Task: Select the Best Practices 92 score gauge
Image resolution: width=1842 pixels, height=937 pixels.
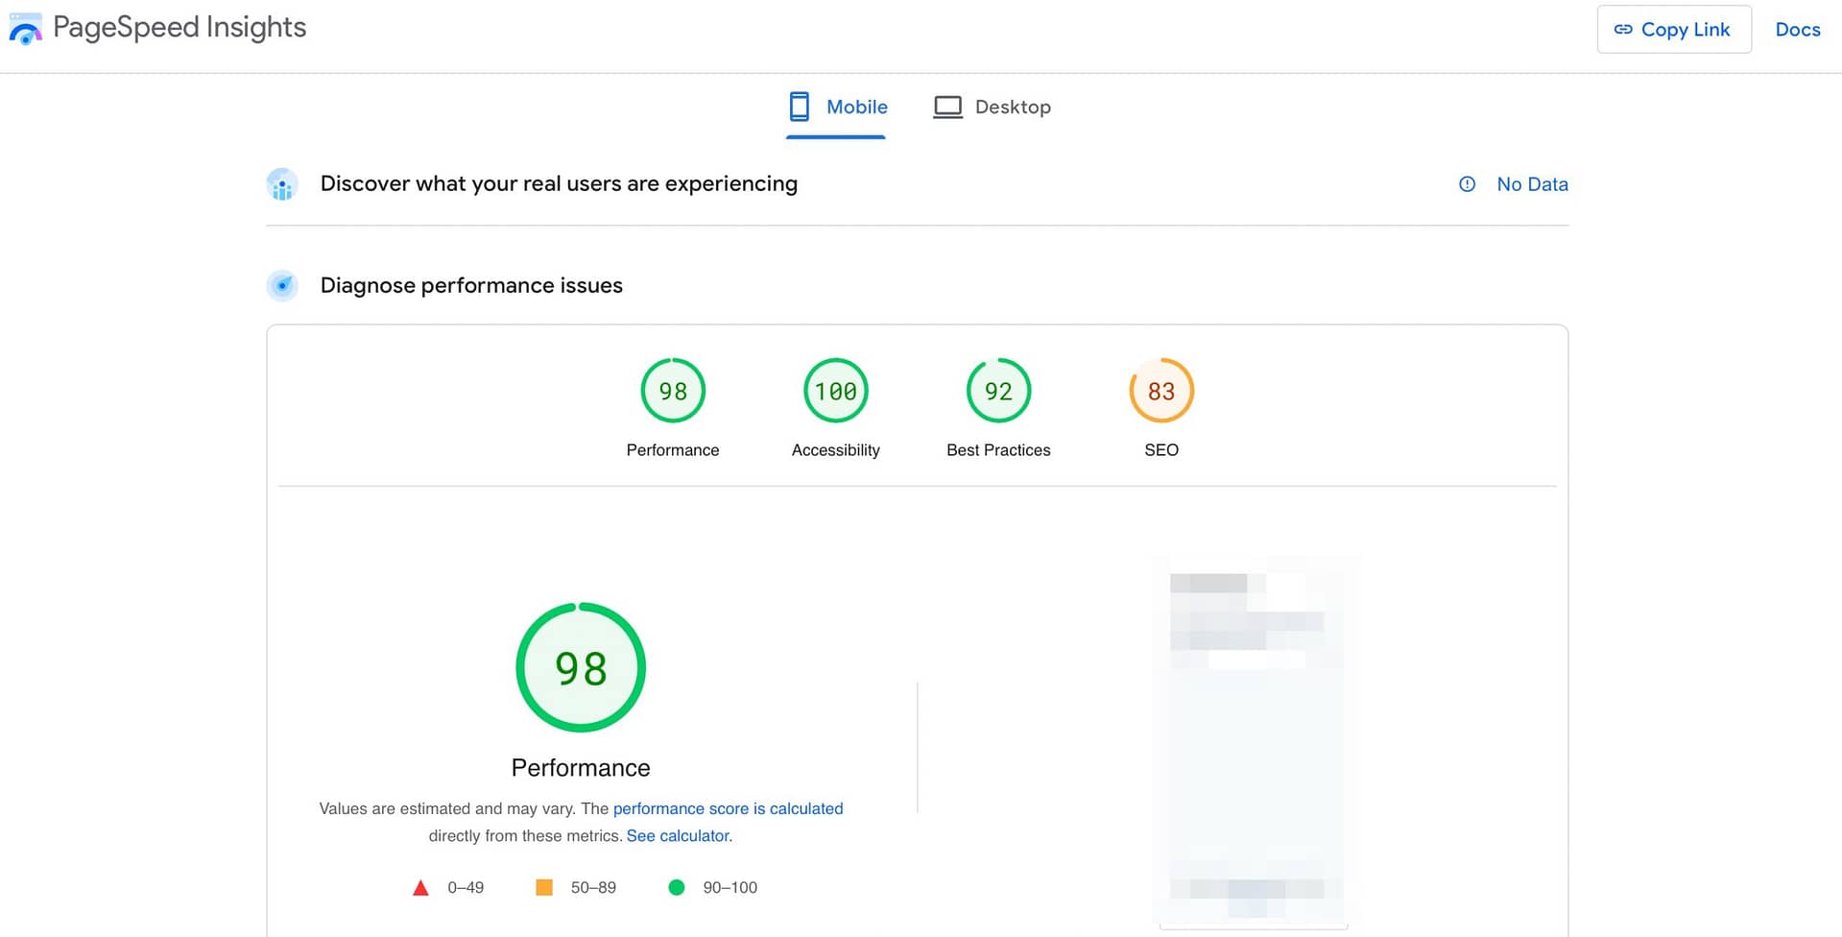Action: pos(998,391)
